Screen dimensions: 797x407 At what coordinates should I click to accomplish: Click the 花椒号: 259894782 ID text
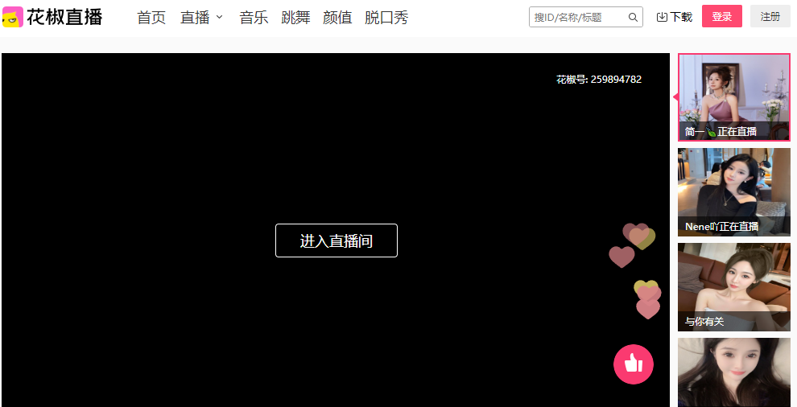pos(599,80)
